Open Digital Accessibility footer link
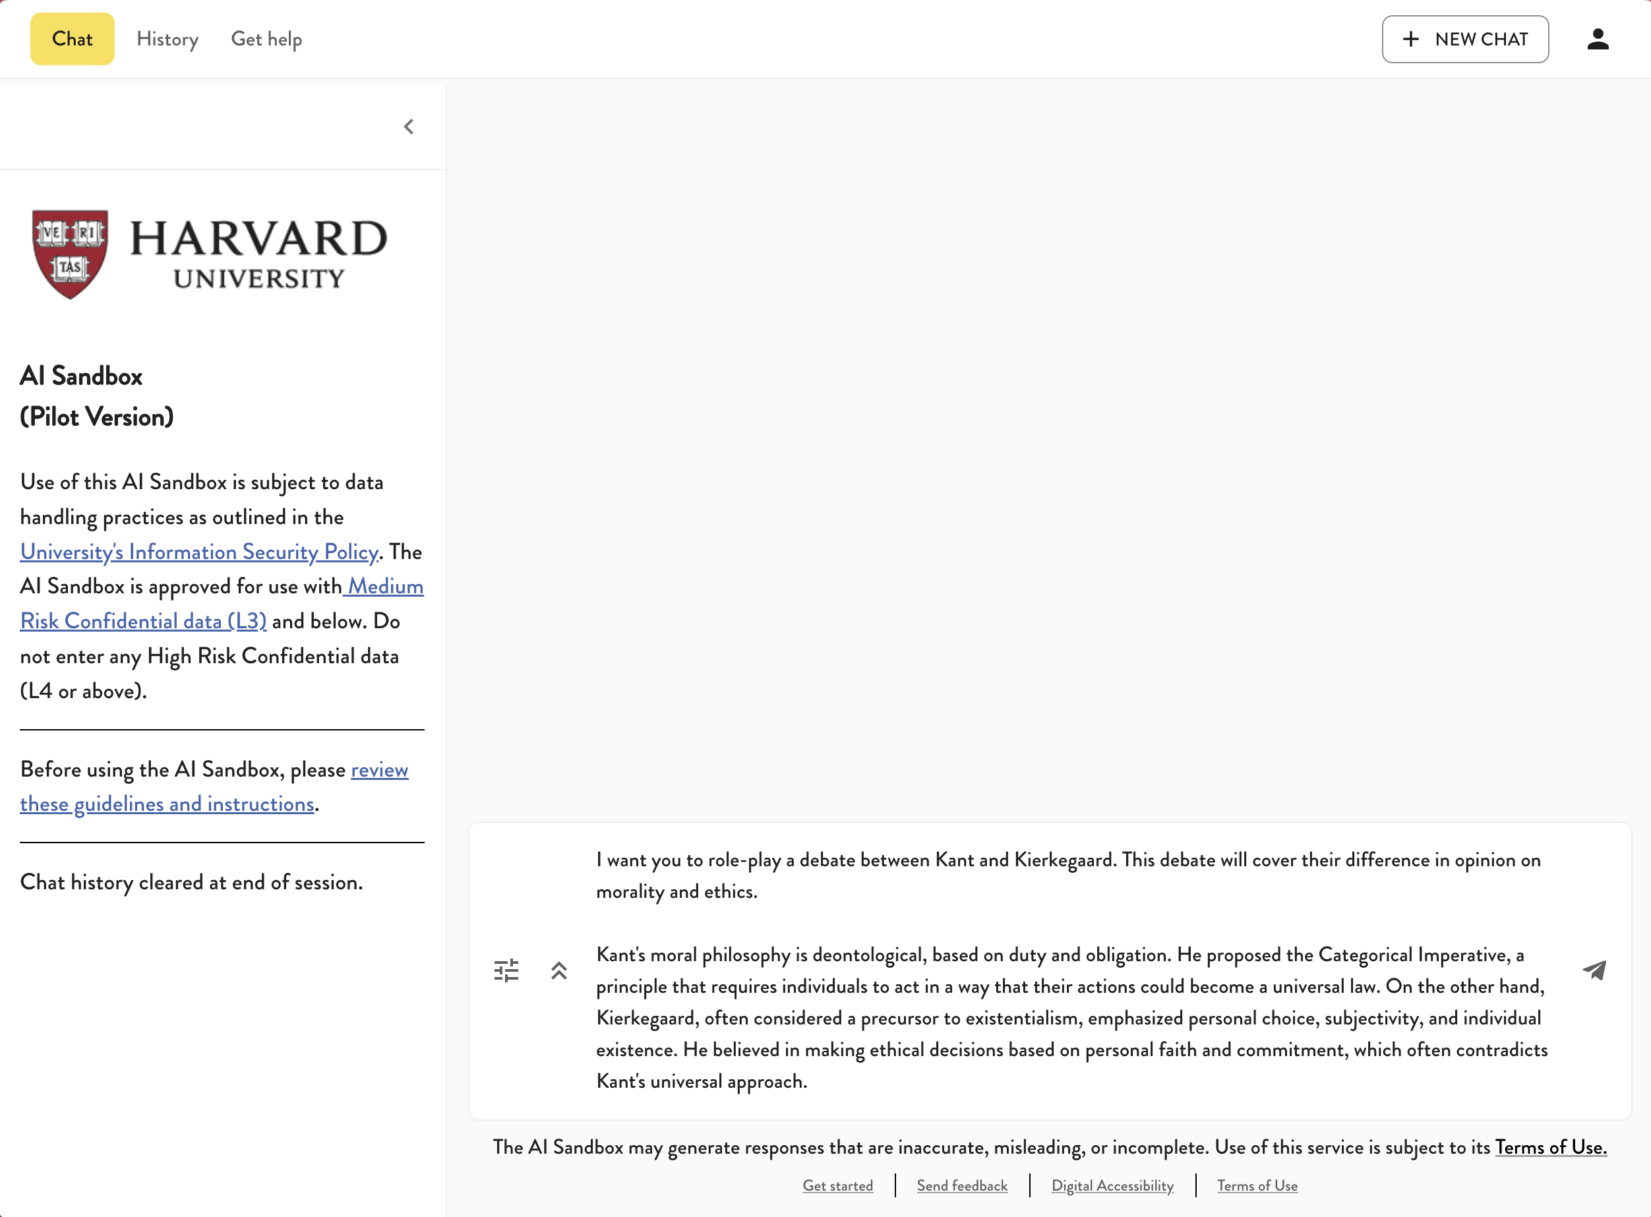This screenshot has height=1217, width=1651. click(1112, 1185)
